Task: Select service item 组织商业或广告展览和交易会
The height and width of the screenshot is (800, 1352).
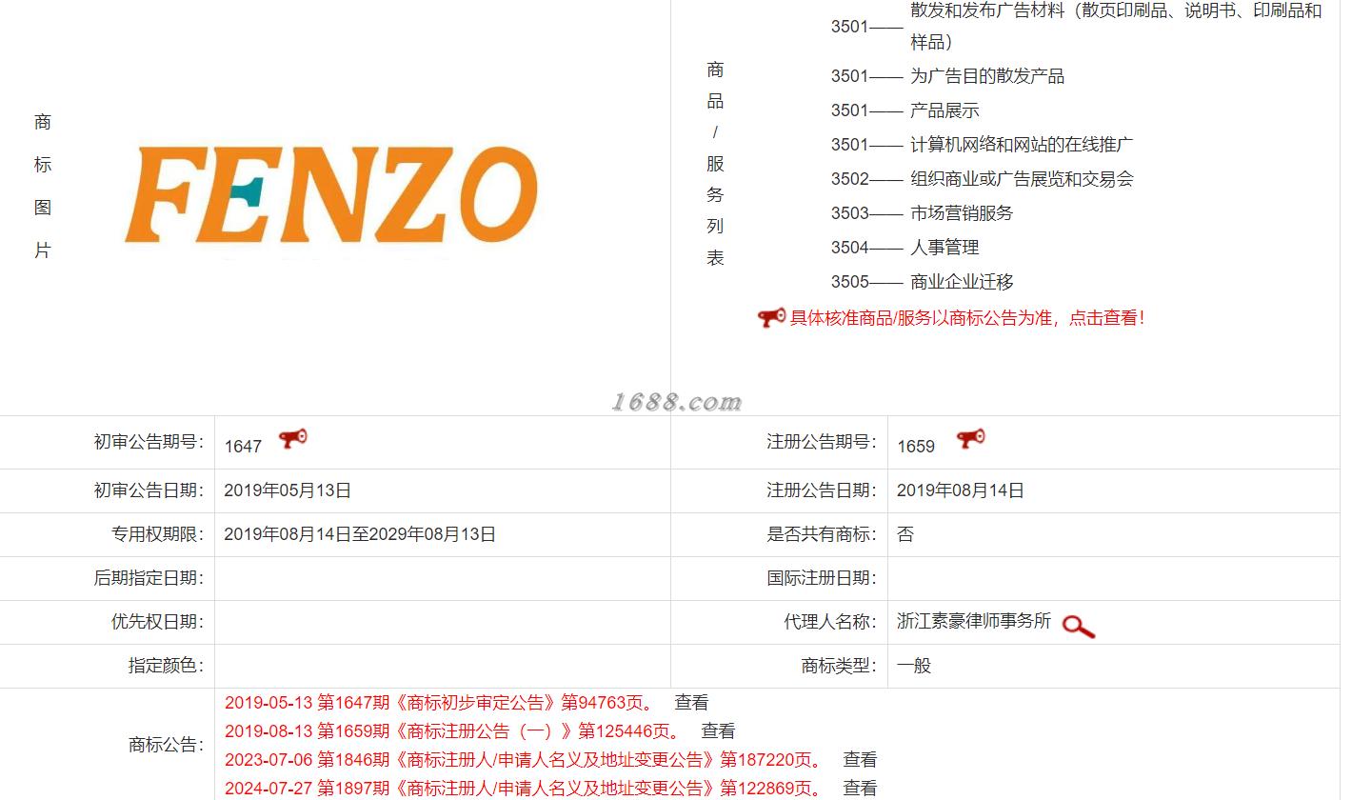Action: tap(1022, 179)
